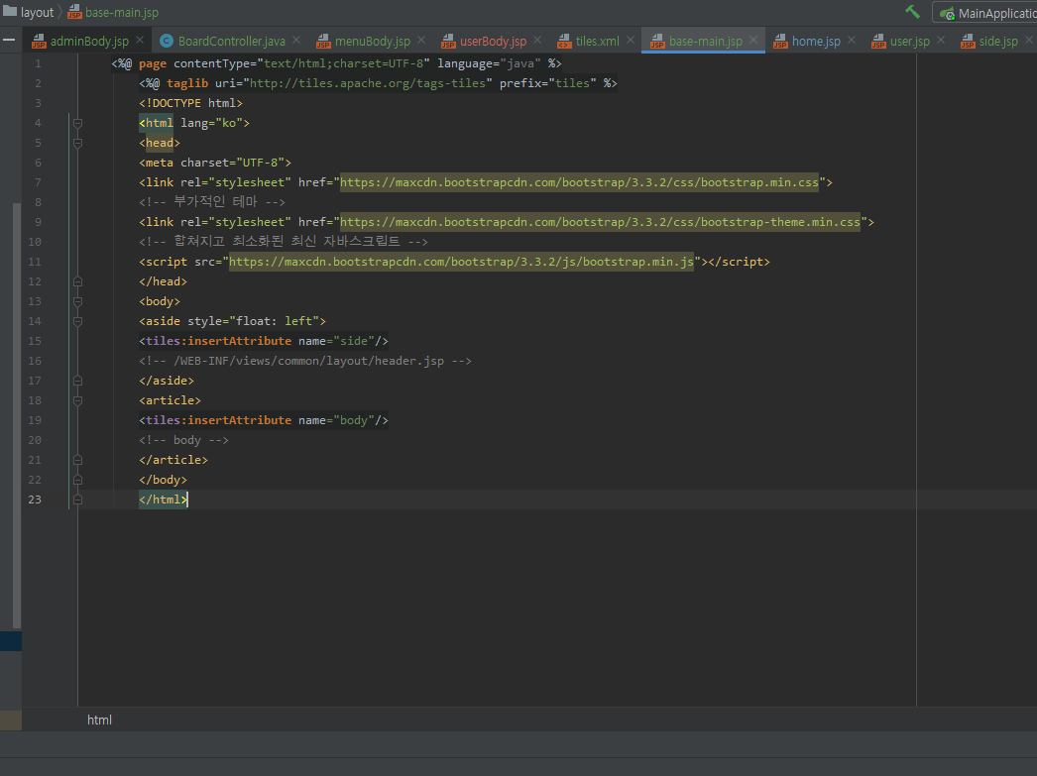1037x776 pixels.
Task: Collapse the html tag fold on line 4
Action: tap(77, 123)
